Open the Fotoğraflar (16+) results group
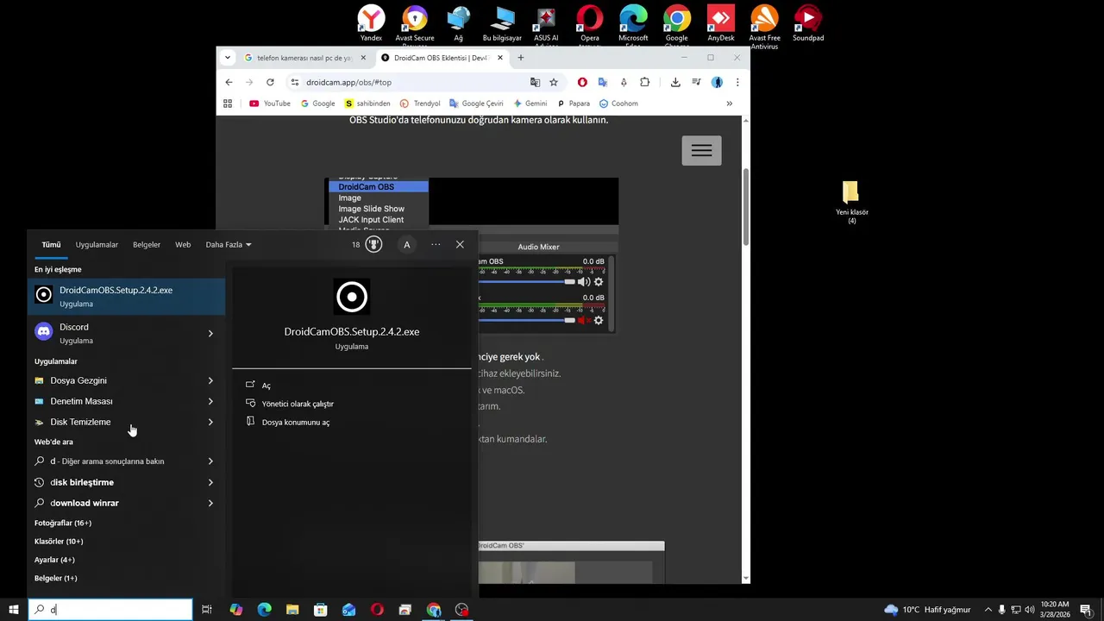 click(x=63, y=523)
